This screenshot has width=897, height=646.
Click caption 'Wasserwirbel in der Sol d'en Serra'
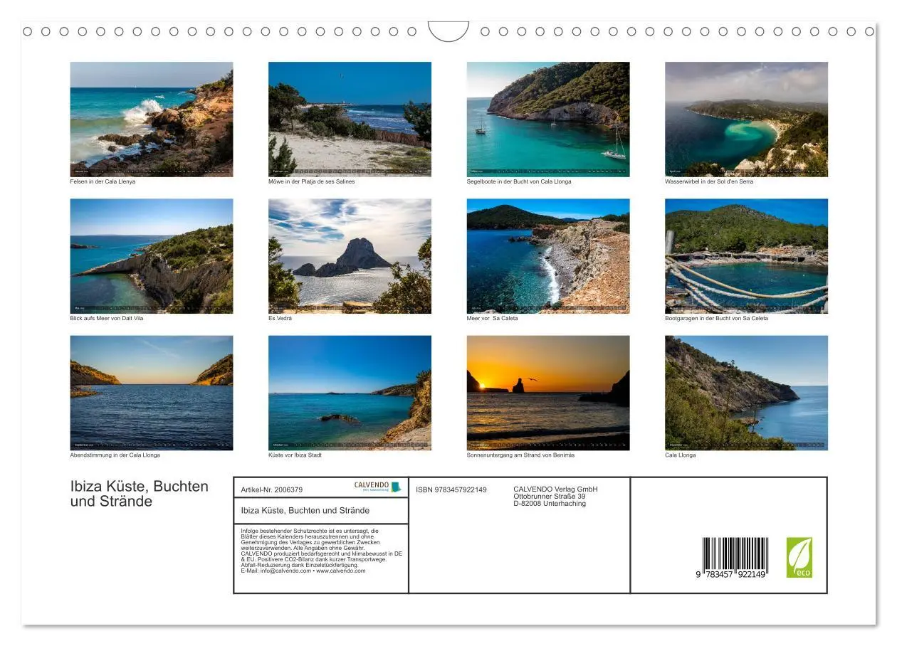click(x=709, y=181)
